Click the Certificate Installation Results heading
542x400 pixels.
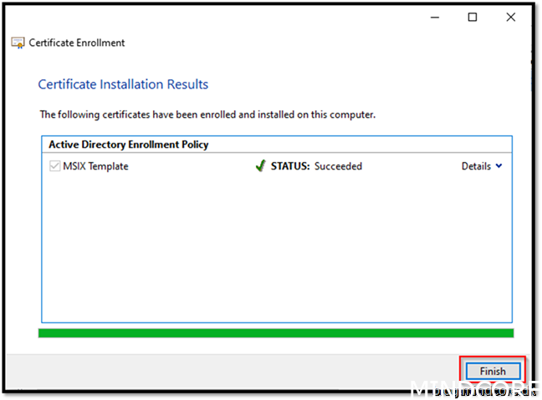(x=123, y=84)
